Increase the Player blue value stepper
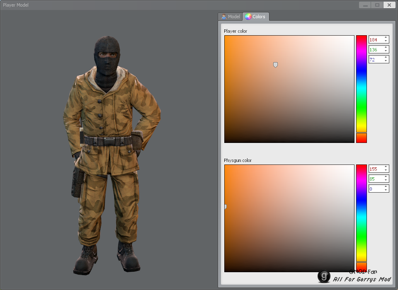This screenshot has width=398, height=290. pos(386,58)
